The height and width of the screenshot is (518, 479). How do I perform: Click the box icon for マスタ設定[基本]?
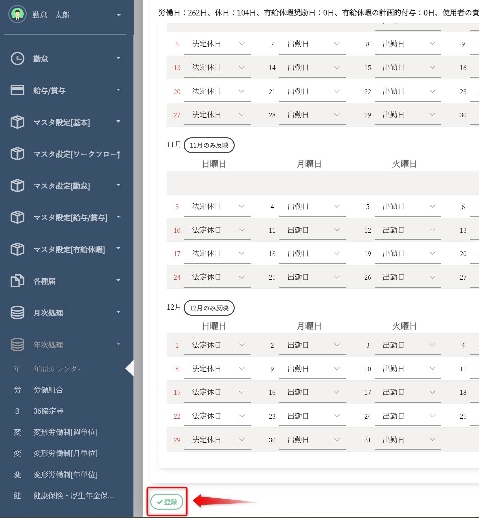[x=17, y=122]
